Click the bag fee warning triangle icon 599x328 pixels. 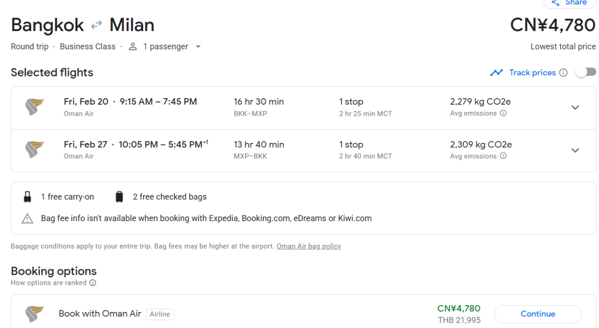[27, 218]
